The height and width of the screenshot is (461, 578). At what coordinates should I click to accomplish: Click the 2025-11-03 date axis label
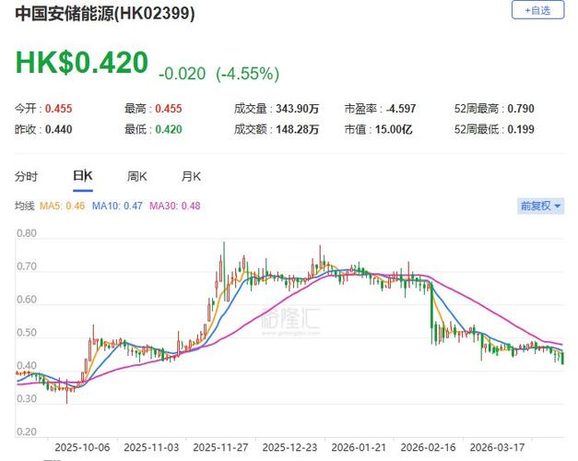pos(151,447)
